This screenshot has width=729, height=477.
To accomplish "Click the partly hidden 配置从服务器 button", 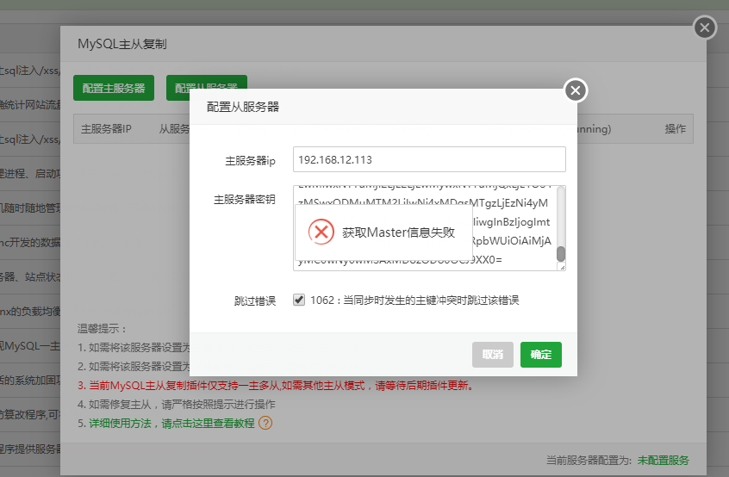I will (x=207, y=82).
